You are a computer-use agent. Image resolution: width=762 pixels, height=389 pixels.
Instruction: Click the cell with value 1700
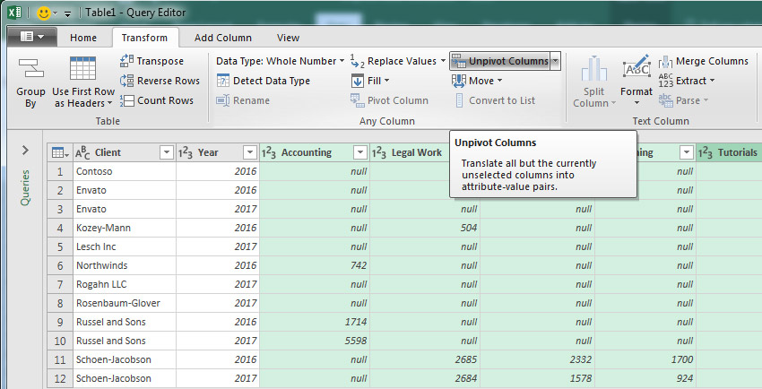click(645, 359)
